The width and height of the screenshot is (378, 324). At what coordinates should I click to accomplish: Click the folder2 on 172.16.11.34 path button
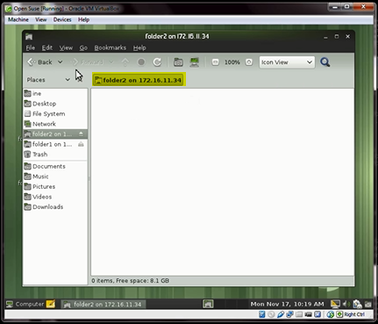139,80
